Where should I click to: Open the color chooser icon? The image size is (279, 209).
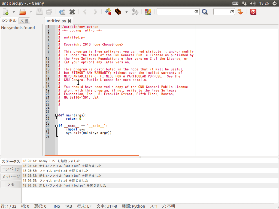pos(148,12)
